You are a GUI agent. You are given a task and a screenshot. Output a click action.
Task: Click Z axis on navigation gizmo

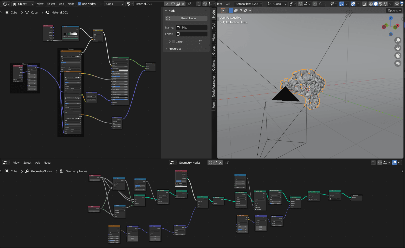390,18
